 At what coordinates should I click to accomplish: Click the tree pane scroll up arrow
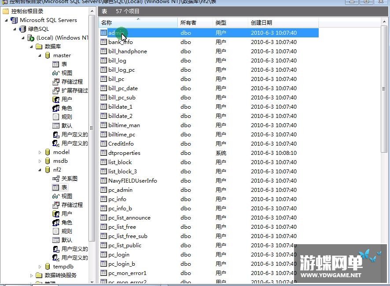coord(92,11)
